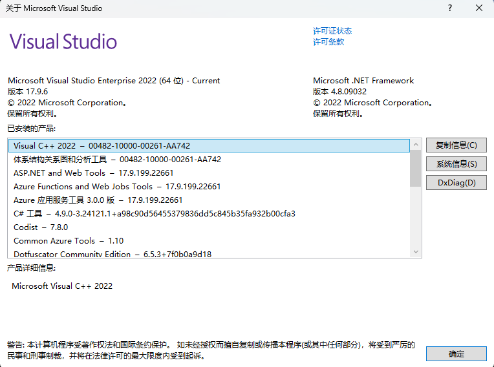Select the Visual C++ 2022 list row
This screenshot has width=494, height=367.
click(x=209, y=146)
